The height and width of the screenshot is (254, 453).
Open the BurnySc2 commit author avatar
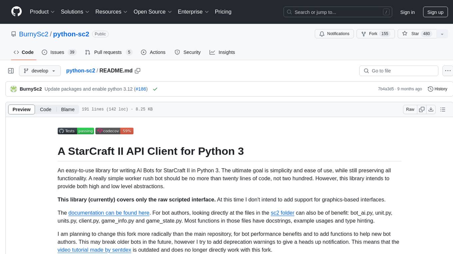[14, 89]
